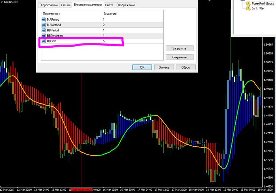Open the Цвета tab
Image resolution: width=276 pixels, height=193 pixels.
[x=109, y=5]
